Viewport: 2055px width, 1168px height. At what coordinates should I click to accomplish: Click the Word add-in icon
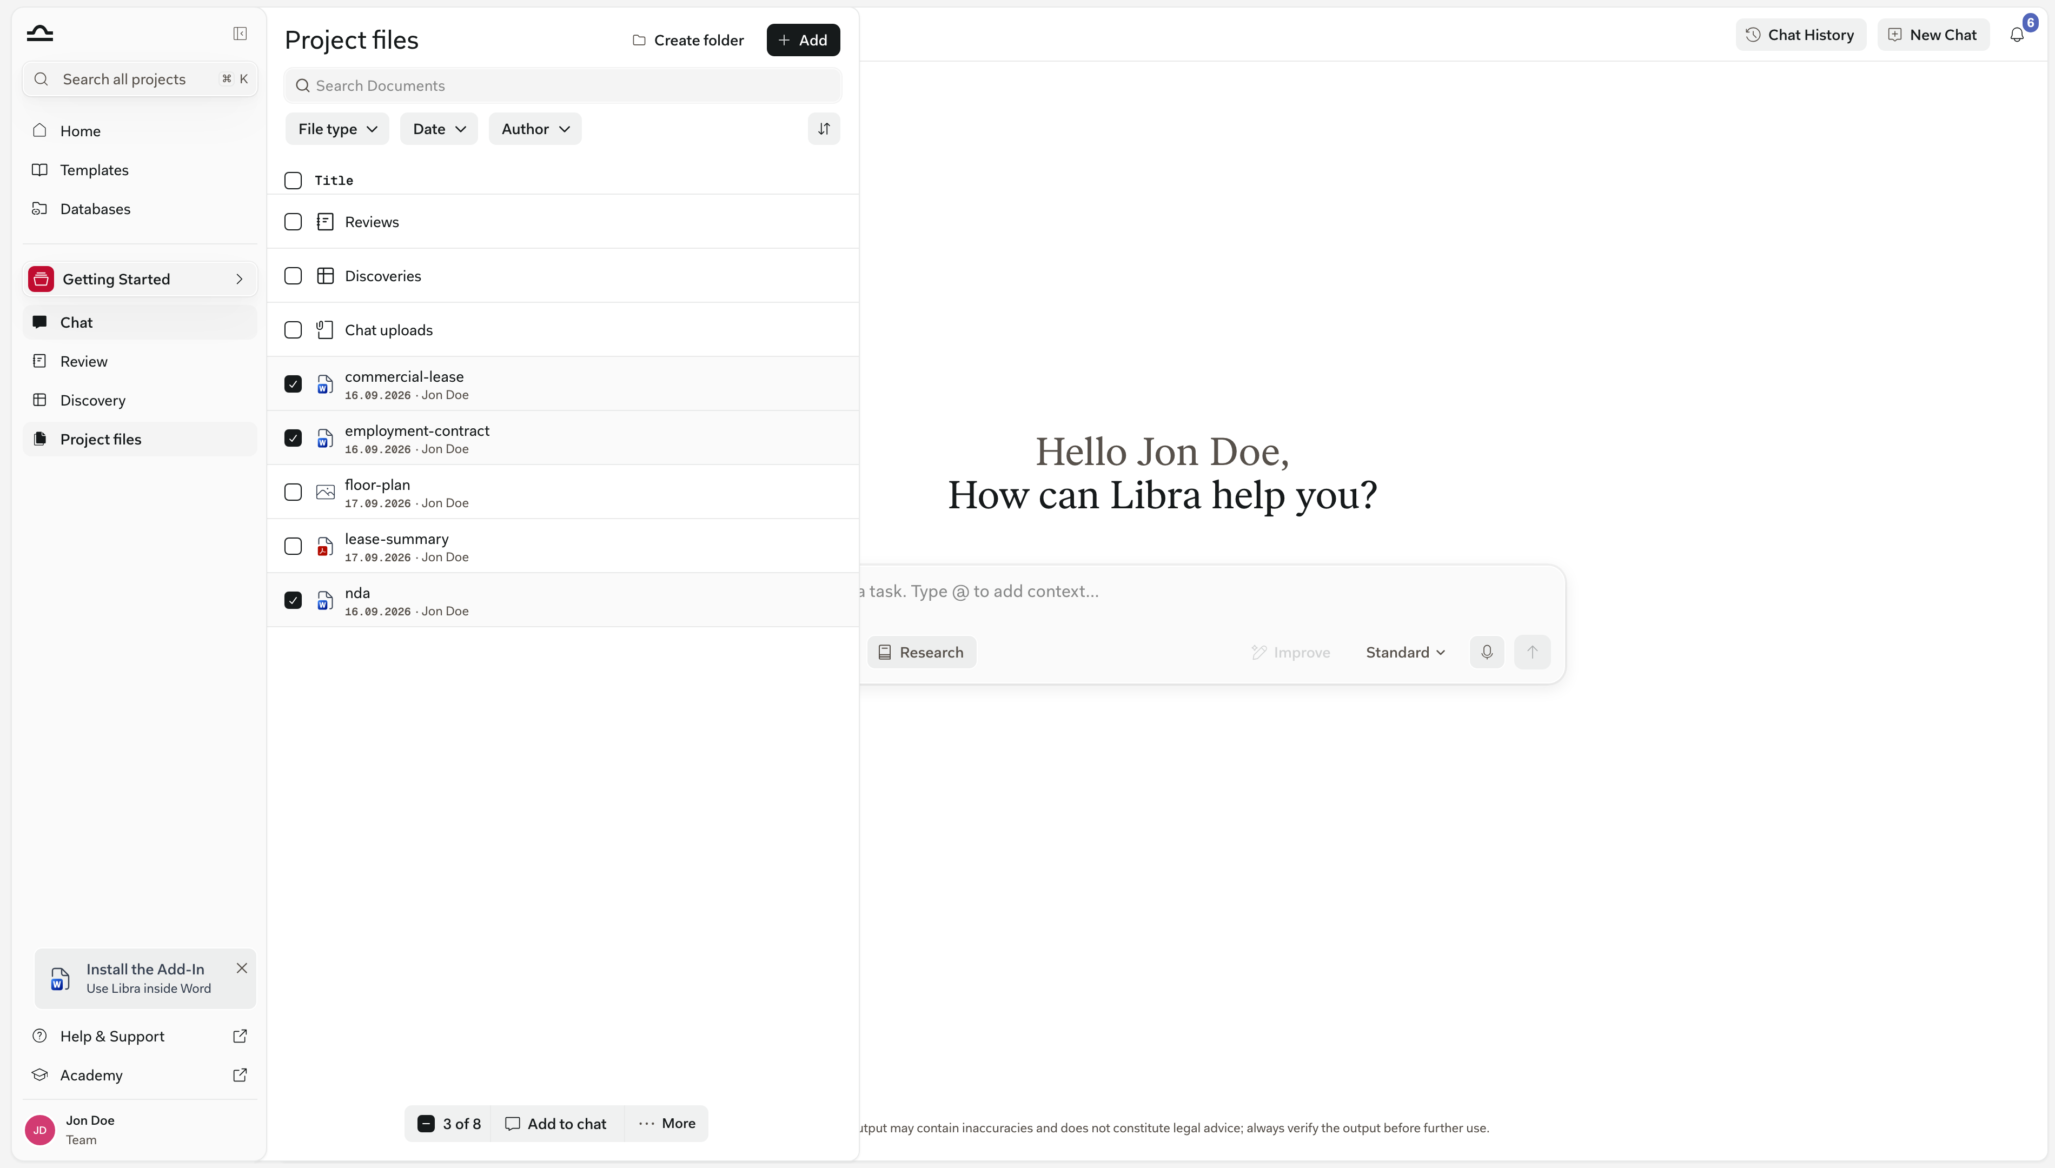(x=60, y=979)
